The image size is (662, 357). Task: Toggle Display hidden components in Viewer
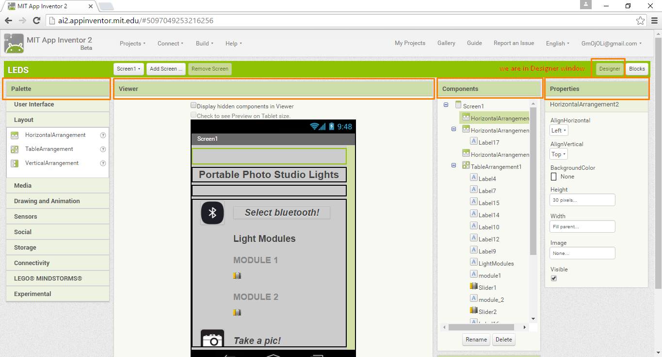point(194,105)
